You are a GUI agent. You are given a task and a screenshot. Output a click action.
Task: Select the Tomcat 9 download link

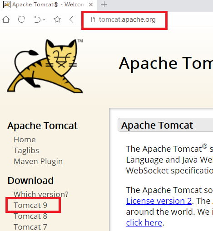[x=30, y=205]
